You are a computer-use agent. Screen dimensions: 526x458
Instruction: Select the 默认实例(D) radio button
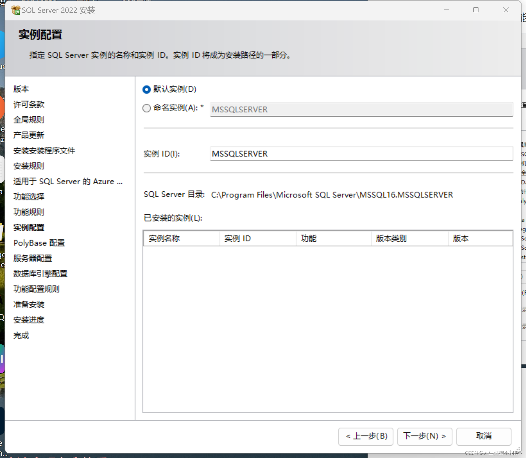coord(147,89)
